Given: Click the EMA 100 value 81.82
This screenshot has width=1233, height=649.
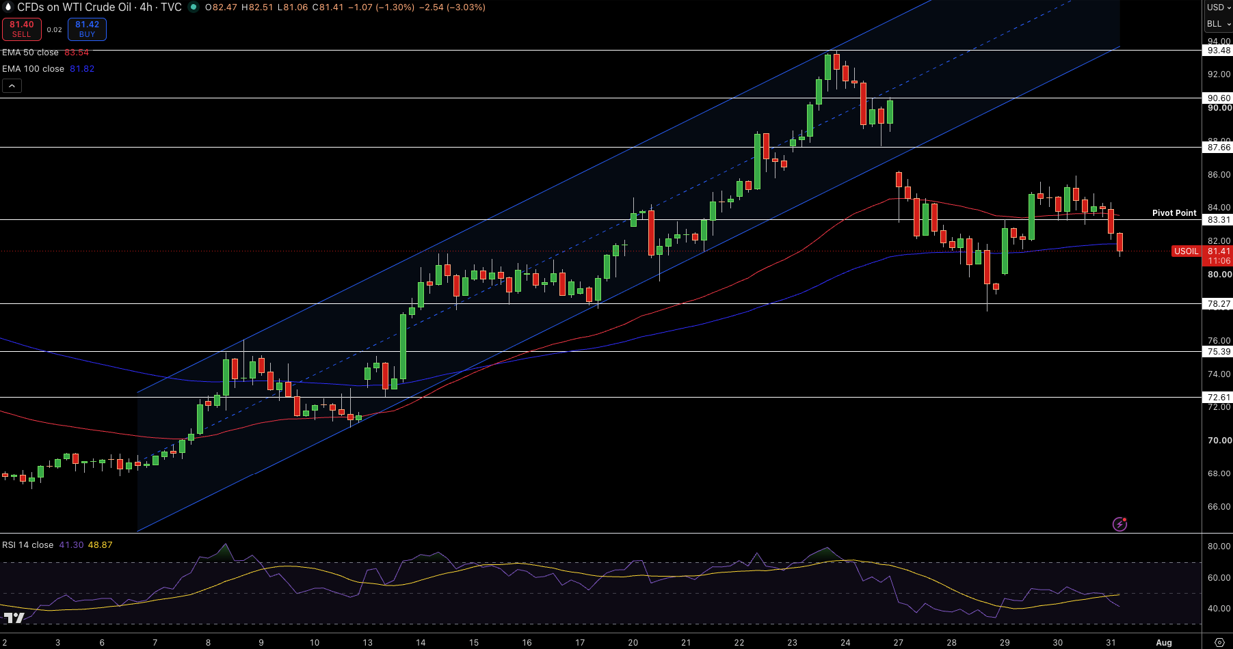Looking at the screenshot, I should pos(82,69).
